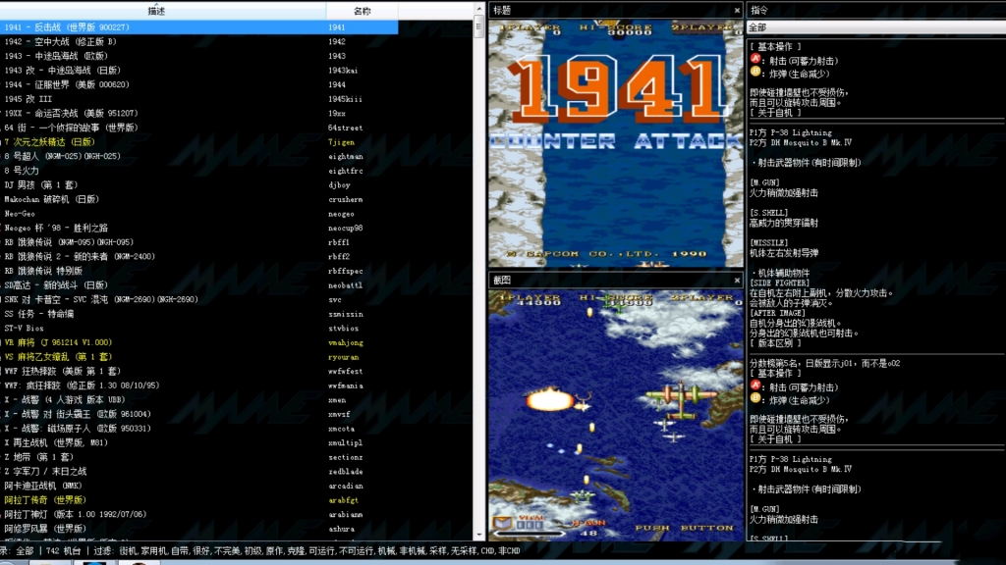Sort the game list by 描述 column
1006x565 pixels.
[157, 11]
